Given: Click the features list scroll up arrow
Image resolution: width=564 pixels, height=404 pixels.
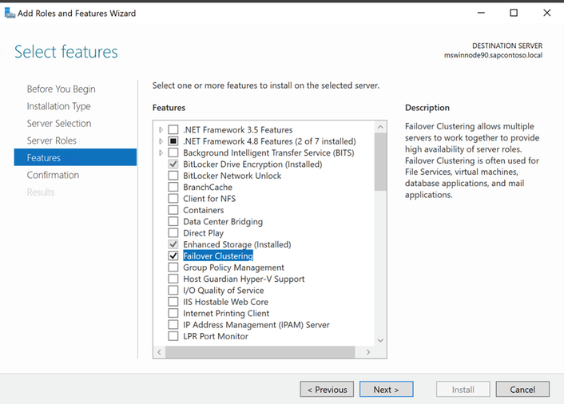Looking at the screenshot, I should (380, 127).
